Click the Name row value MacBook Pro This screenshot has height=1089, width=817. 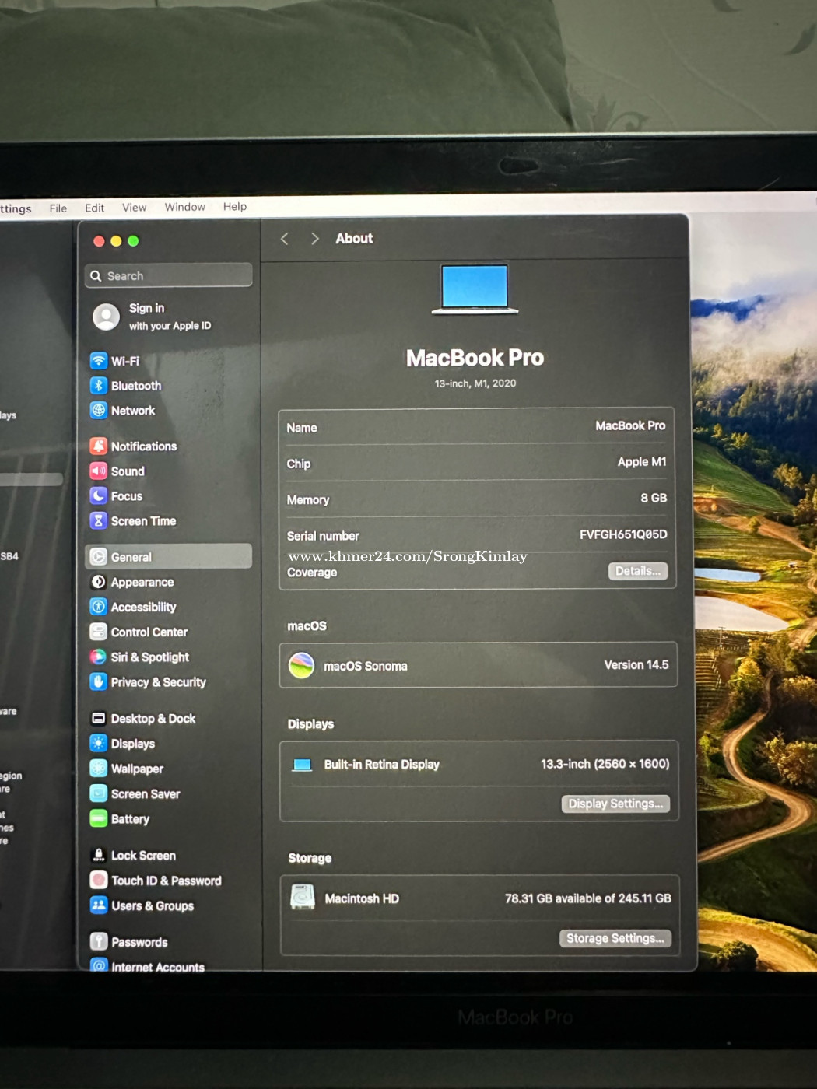point(630,425)
